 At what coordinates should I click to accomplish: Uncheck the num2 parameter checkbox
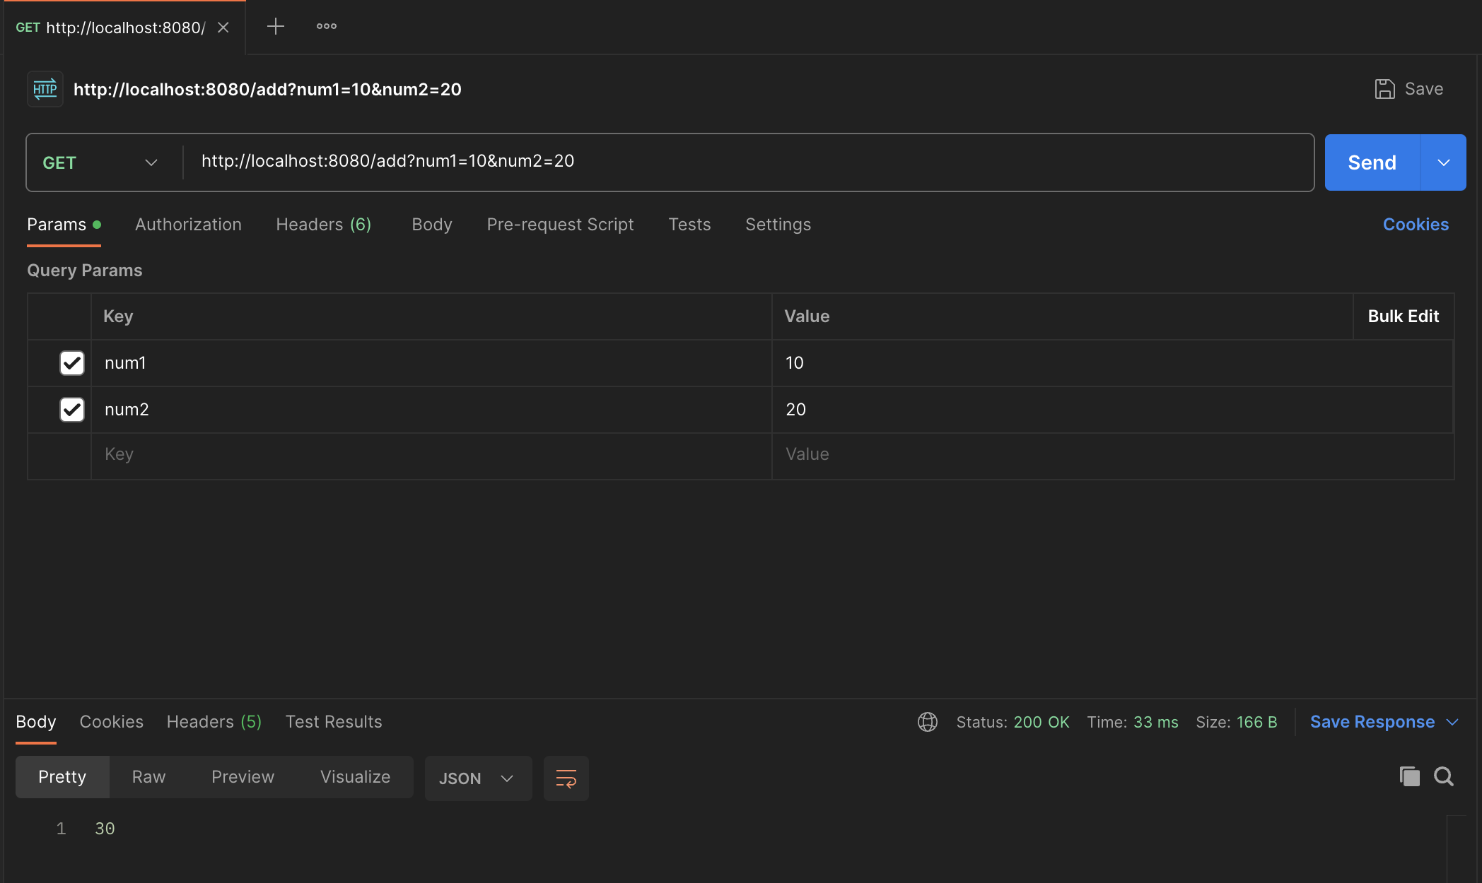click(x=72, y=410)
